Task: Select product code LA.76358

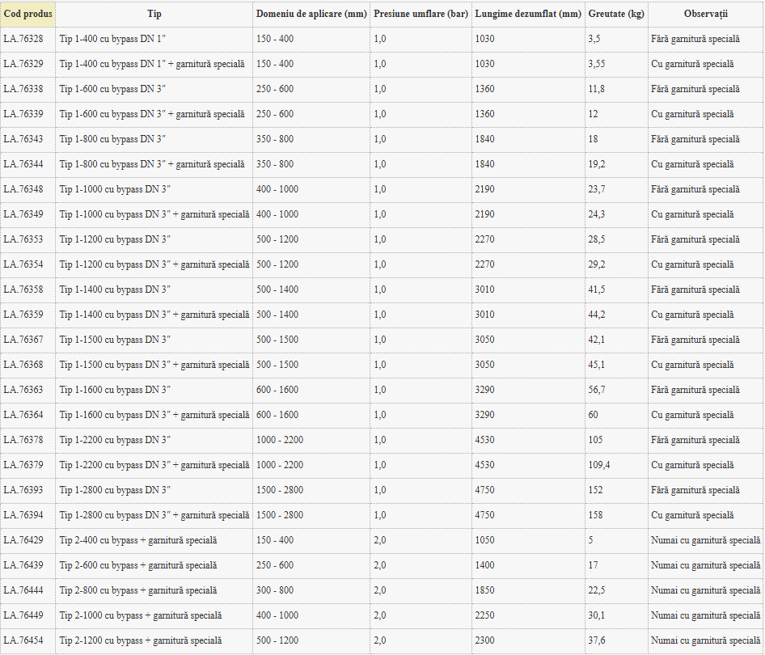Action: pyautogui.click(x=23, y=289)
